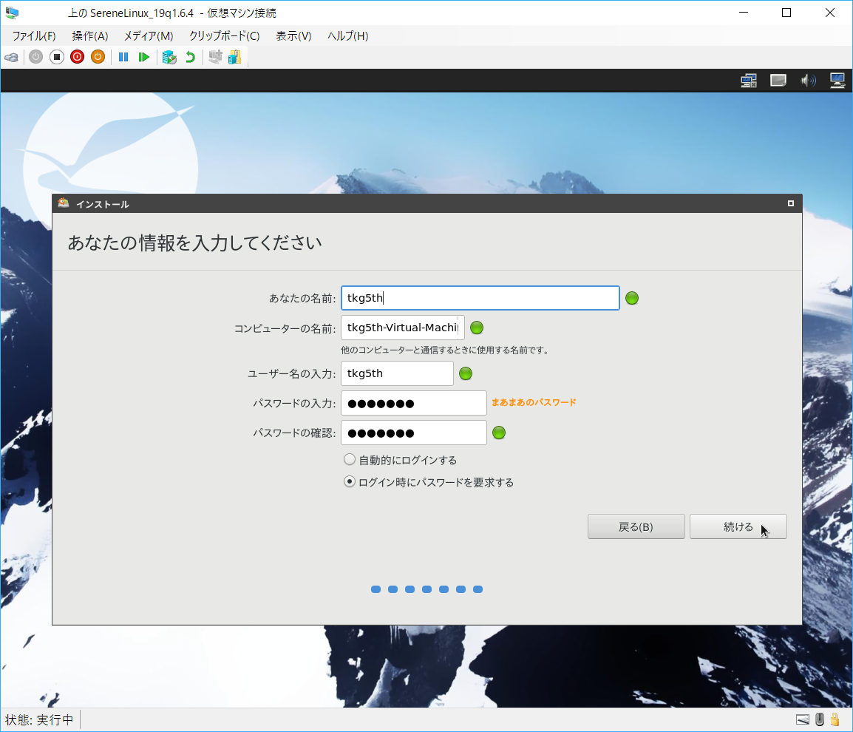Viewport: 853px width, 732px height.
Task: Click the first progress dot
Action: [x=376, y=589]
